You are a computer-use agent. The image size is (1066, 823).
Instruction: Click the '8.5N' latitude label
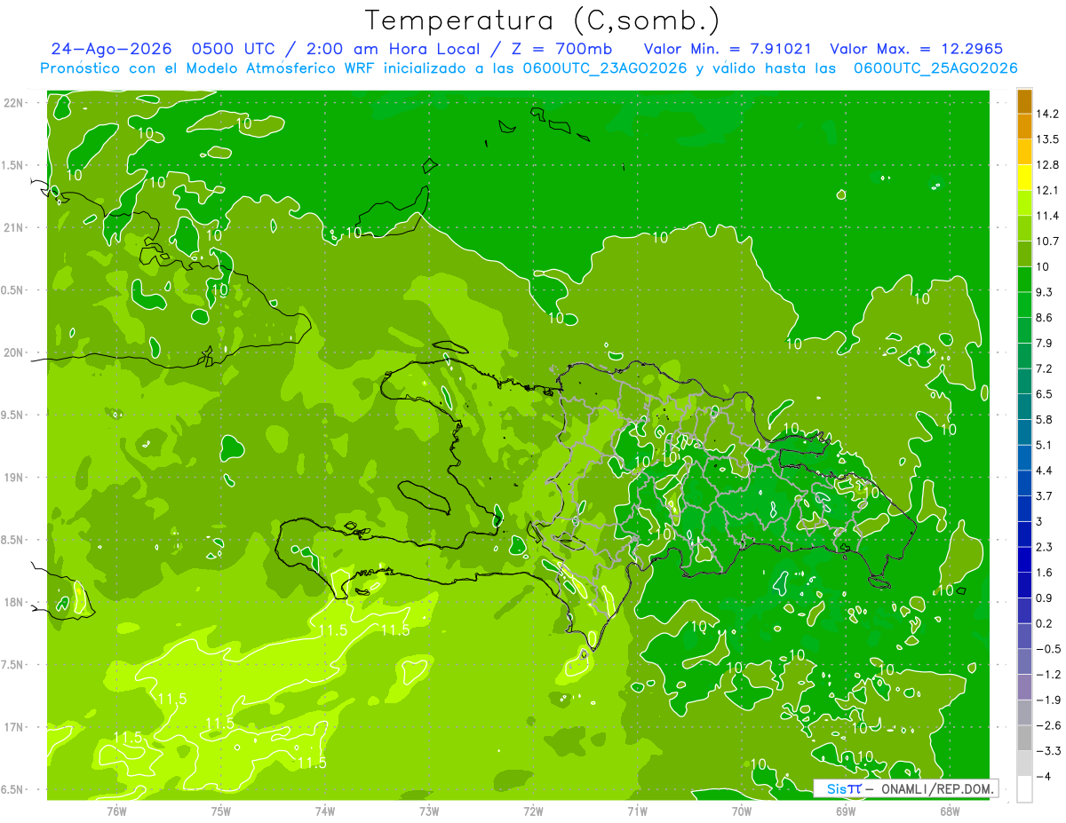point(12,540)
